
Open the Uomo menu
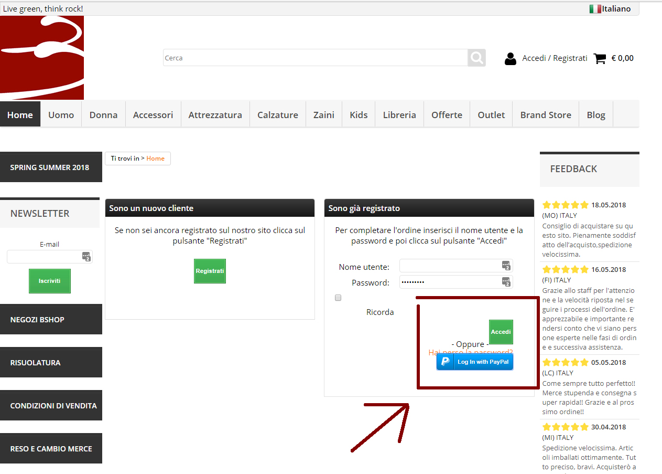(61, 114)
